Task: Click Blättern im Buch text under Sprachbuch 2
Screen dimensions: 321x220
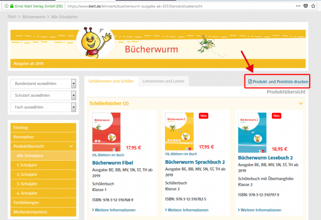Action: click(x=184, y=154)
